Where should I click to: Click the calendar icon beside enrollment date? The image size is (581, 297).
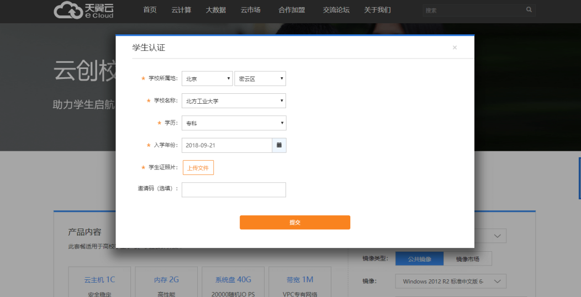pos(279,145)
